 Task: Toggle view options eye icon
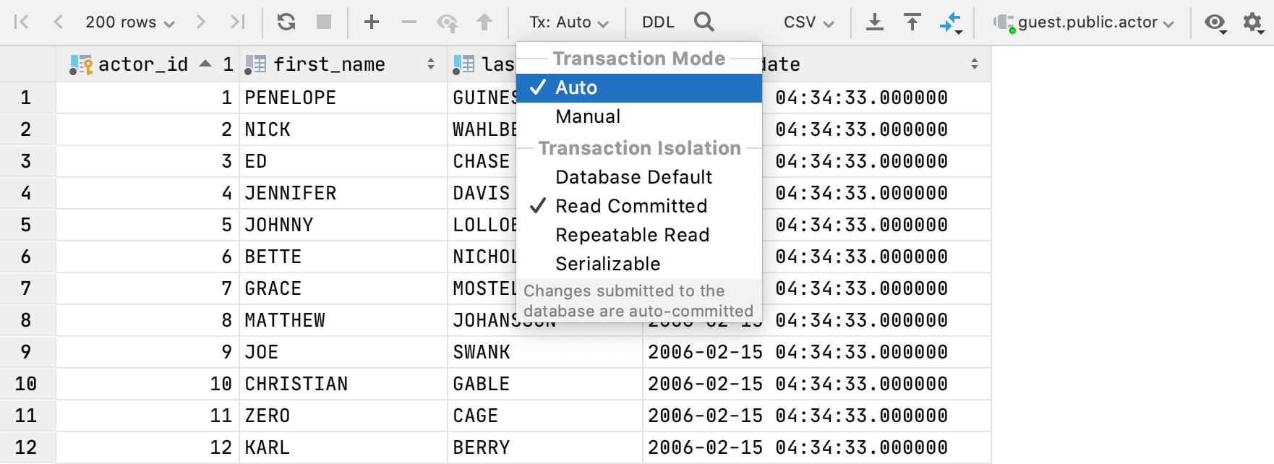[1215, 22]
